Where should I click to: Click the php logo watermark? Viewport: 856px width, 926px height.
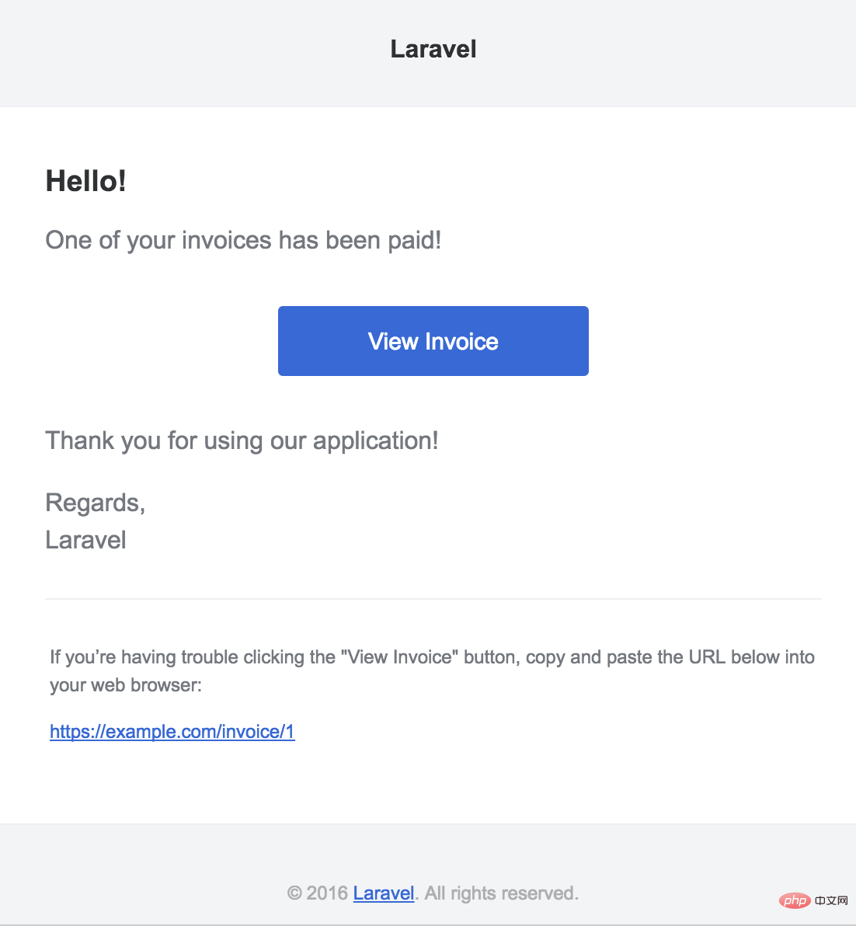pos(795,900)
